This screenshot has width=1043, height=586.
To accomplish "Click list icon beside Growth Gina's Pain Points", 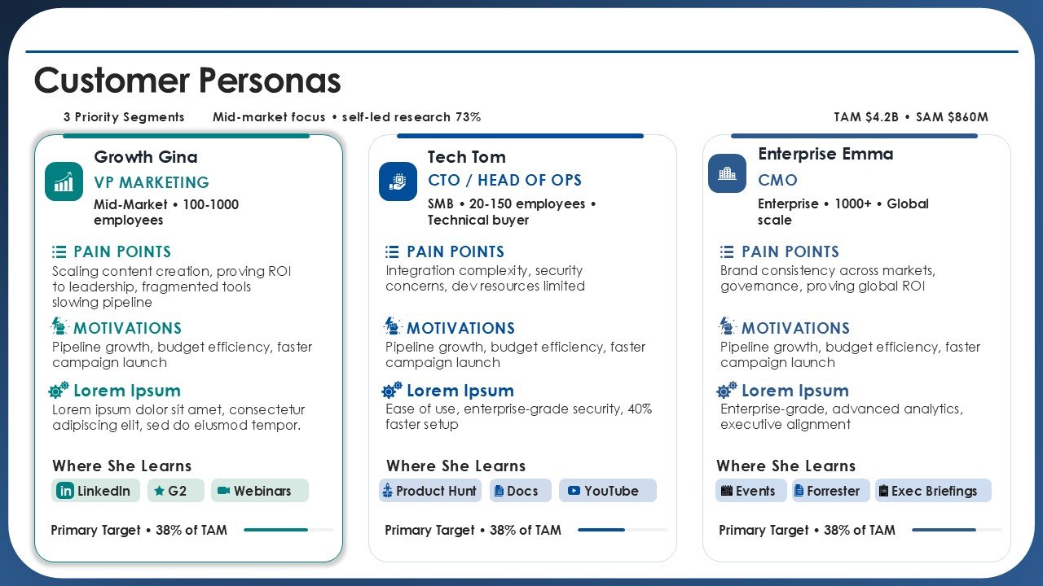I will pos(59,251).
